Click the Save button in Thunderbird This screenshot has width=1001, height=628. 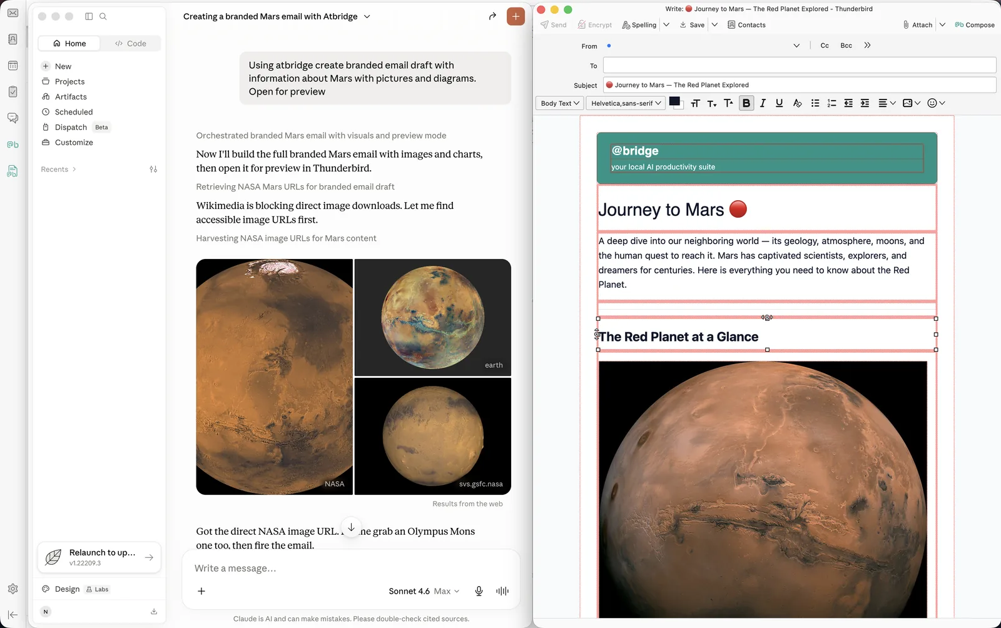(692, 25)
